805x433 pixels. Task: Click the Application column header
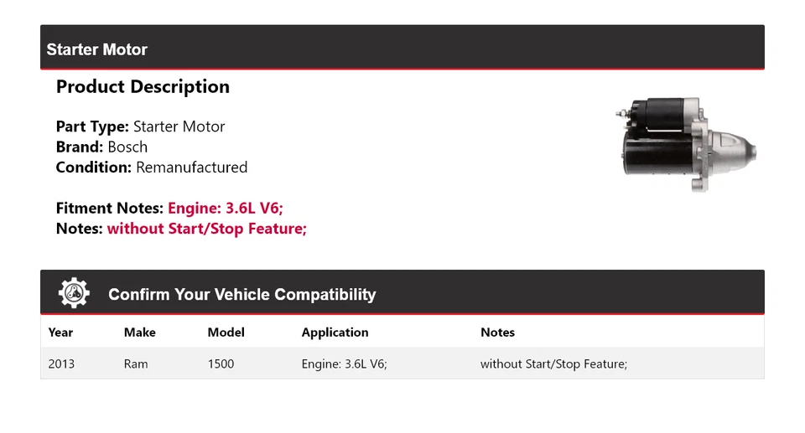pos(335,332)
